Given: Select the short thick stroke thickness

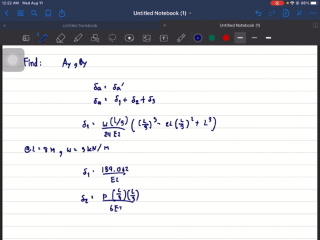Looking at the screenshot, I should tap(269, 38).
